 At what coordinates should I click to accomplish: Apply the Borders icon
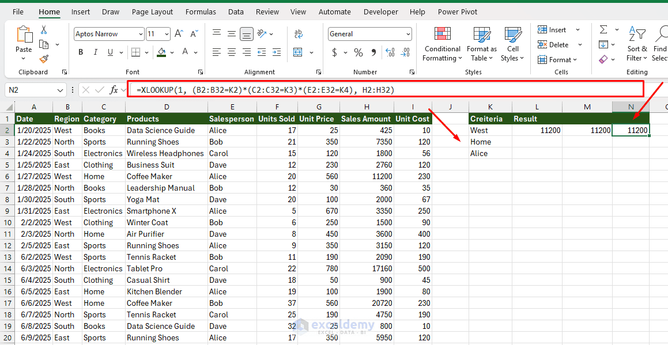136,52
